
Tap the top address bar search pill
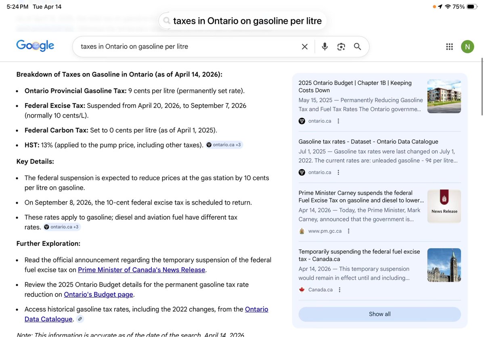click(x=242, y=21)
